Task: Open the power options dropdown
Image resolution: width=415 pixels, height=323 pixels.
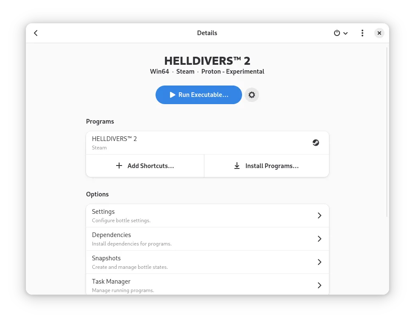Action: tap(341, 33)
